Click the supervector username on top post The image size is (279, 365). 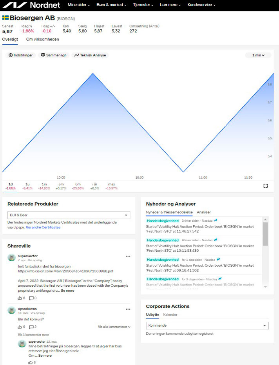point(28,256)
